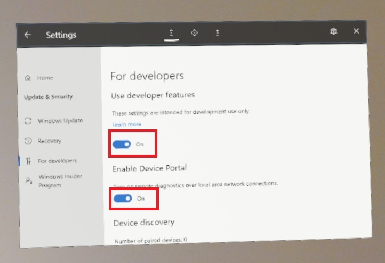Disable the Enable Device Portal toggle
385x263 pixels.
click(x=123, y=198)
